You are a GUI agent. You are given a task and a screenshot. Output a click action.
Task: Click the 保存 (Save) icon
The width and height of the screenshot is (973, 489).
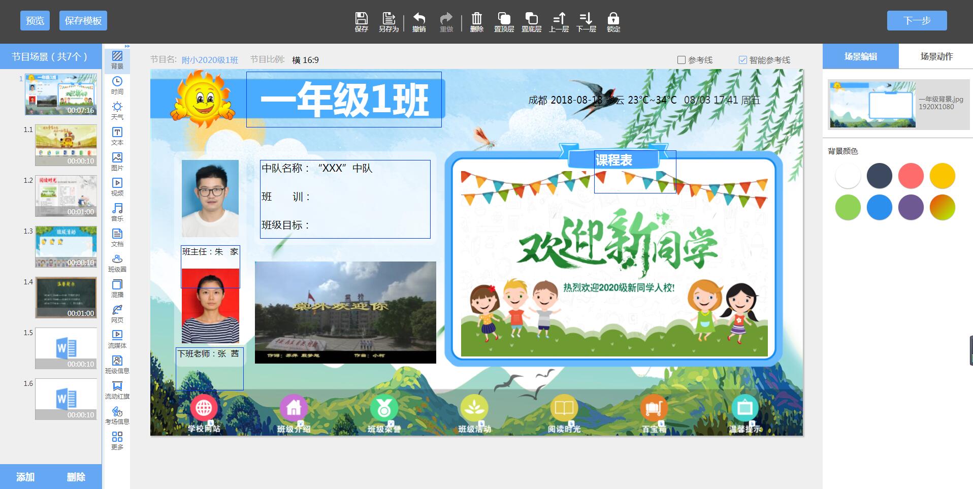tap(361, 22)
